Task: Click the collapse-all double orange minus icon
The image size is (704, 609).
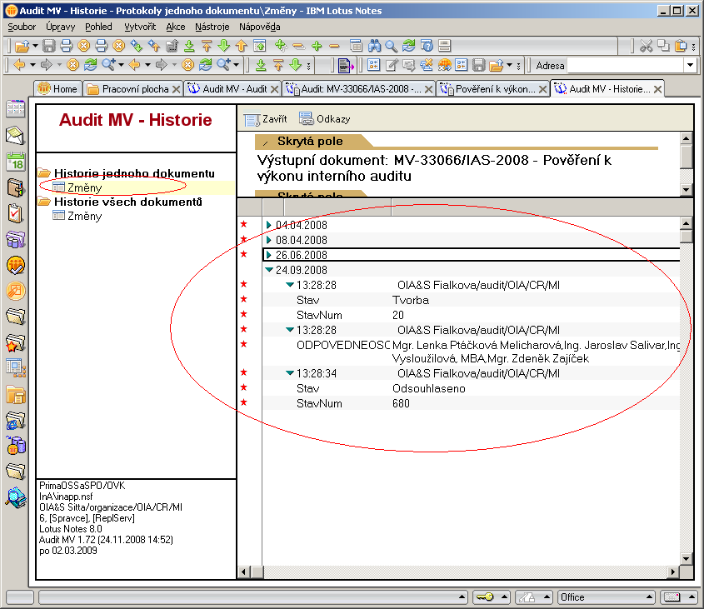Action: (298, 46)
